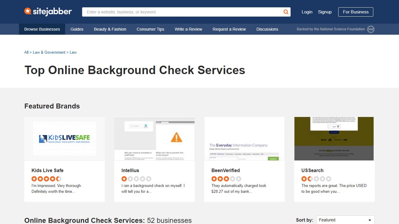Click review text "They automatically charged took $28.27"
Image resolution: width=399 pixels, height=224 pixels.
(x=239, y=188)
